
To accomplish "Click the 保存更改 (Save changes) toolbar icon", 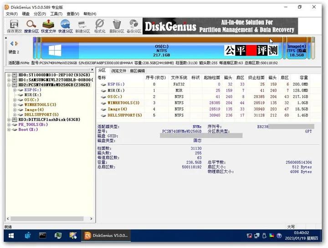I will click(14, 25).
